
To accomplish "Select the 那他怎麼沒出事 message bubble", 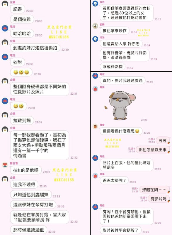I will tap(152, 150).
